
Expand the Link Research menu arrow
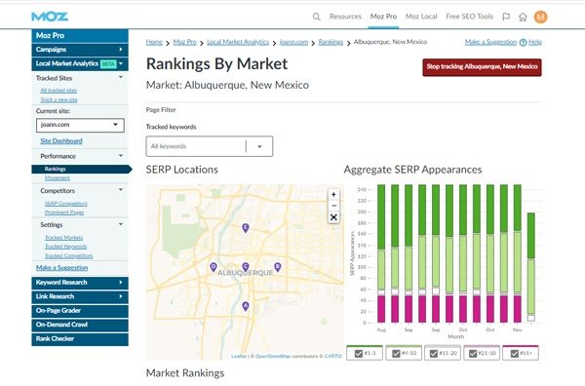click(x=121, y=296)
